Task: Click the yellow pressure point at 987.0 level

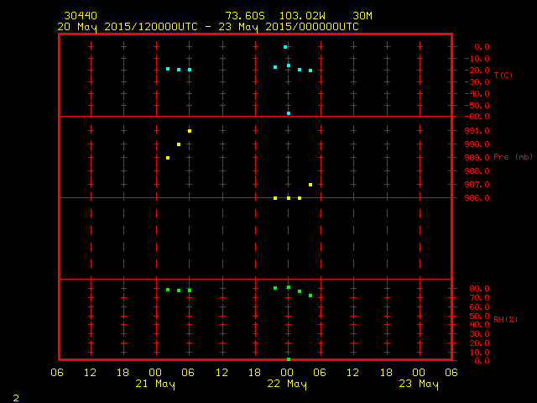Action: click(x=310, y=185)
